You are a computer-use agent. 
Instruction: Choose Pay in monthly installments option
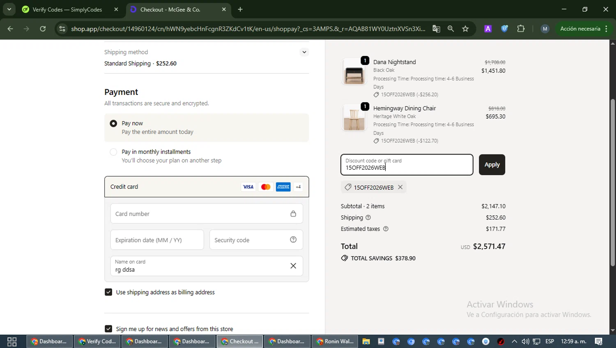pos(113,152)
